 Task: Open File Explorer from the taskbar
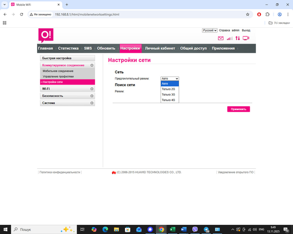[x=116, y=229]
